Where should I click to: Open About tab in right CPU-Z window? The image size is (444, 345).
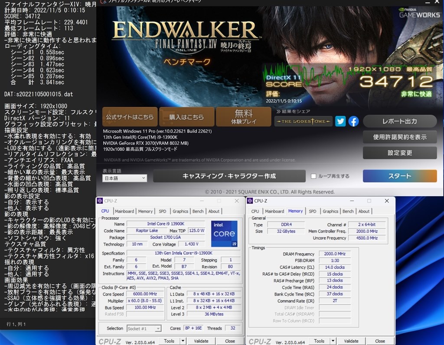pos(364,211)
